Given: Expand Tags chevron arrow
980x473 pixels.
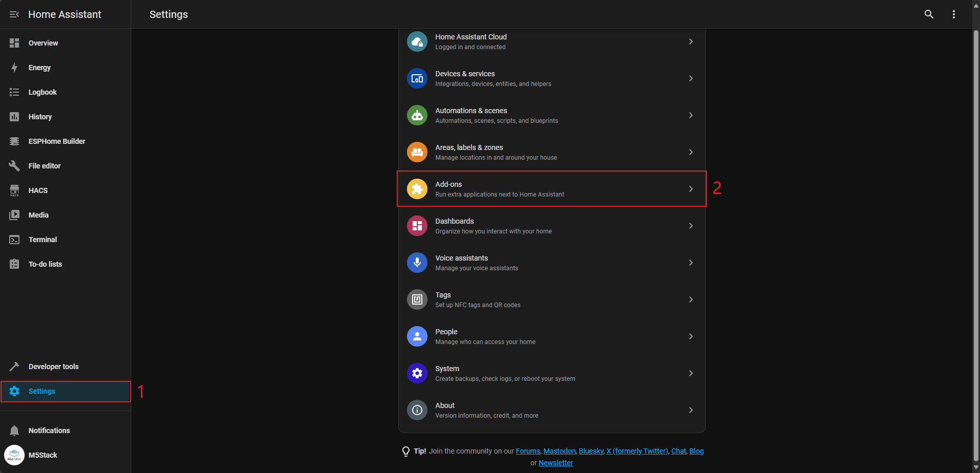Looking at the screenshot, I should (x=691, y=299).
